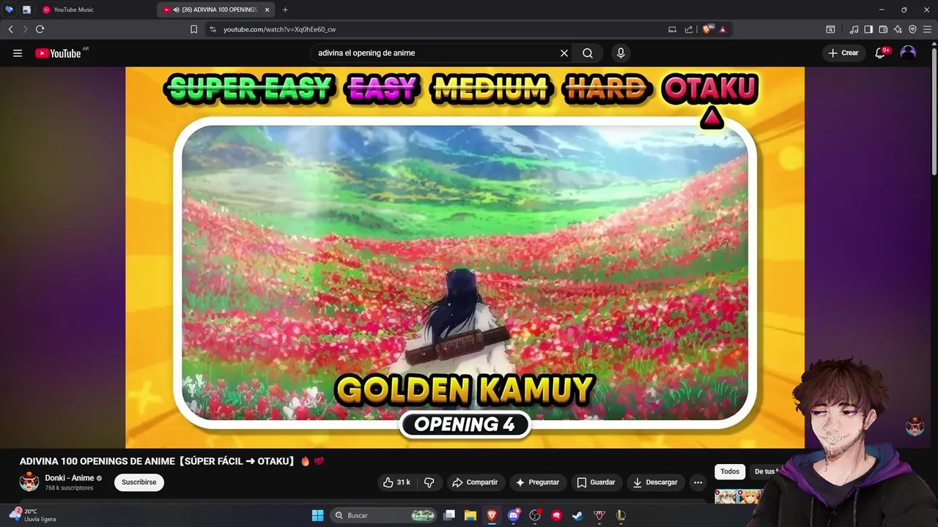Reload the page
938x527 pixels.
coord(40,29)
